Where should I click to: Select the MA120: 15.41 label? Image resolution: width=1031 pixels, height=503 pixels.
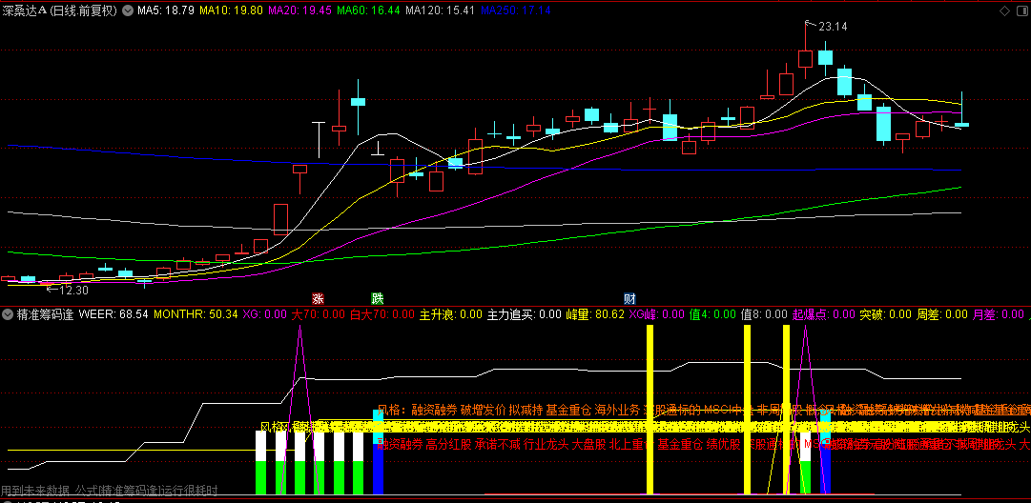click(440, 10)
